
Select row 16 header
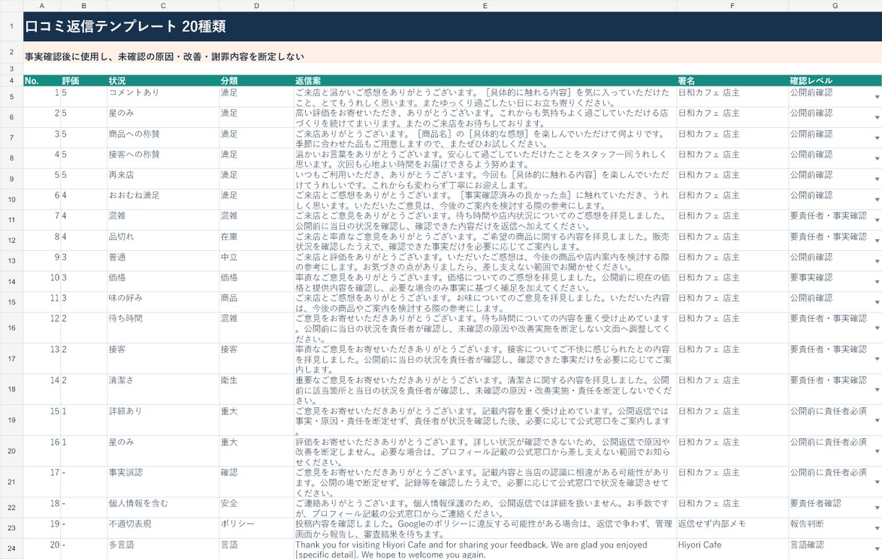coord(12,328)
